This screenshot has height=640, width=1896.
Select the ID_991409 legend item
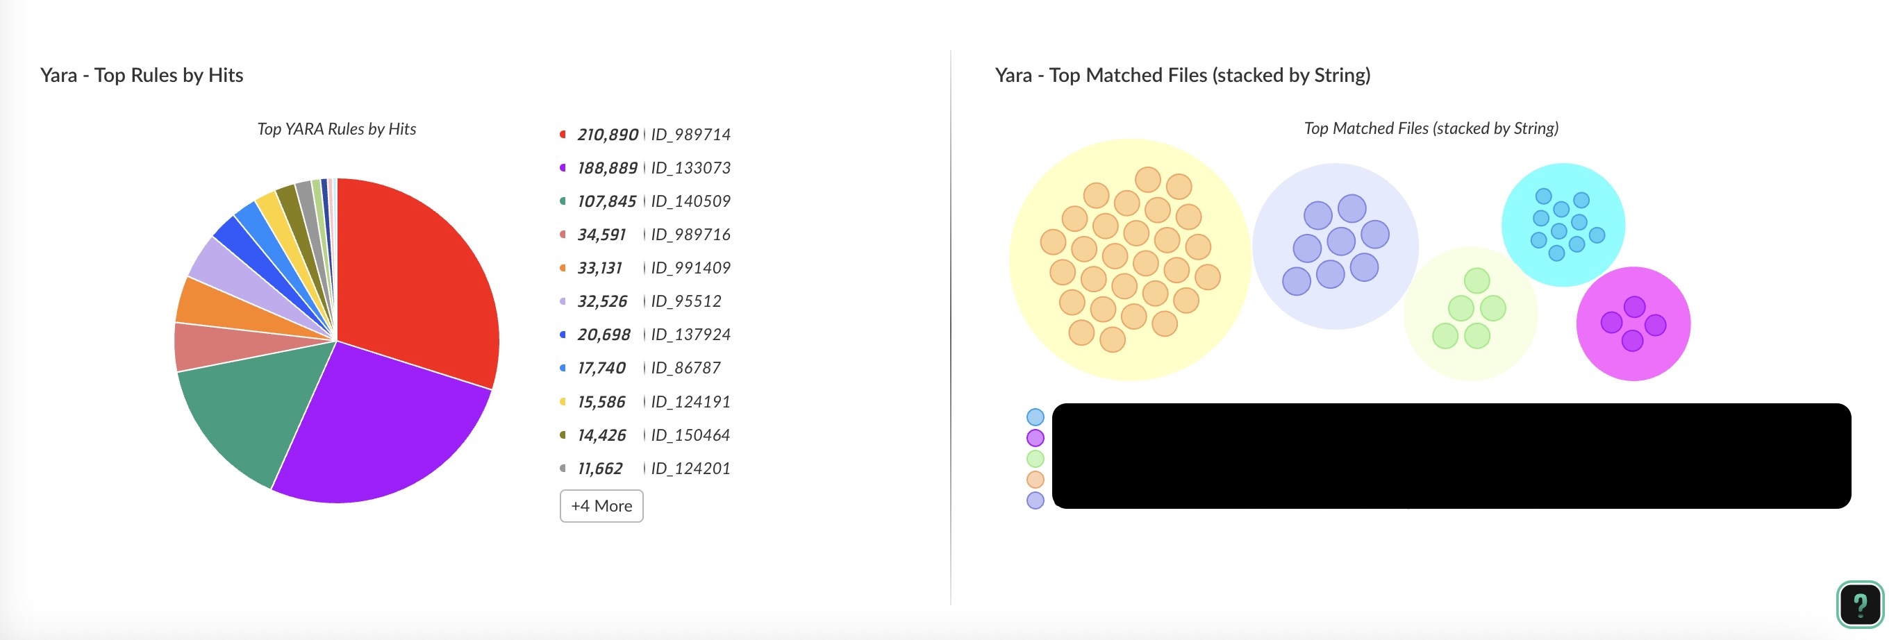645,268
